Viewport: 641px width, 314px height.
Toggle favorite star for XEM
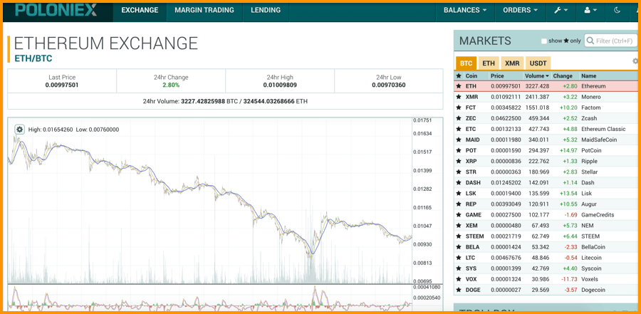tap(459, 225)
